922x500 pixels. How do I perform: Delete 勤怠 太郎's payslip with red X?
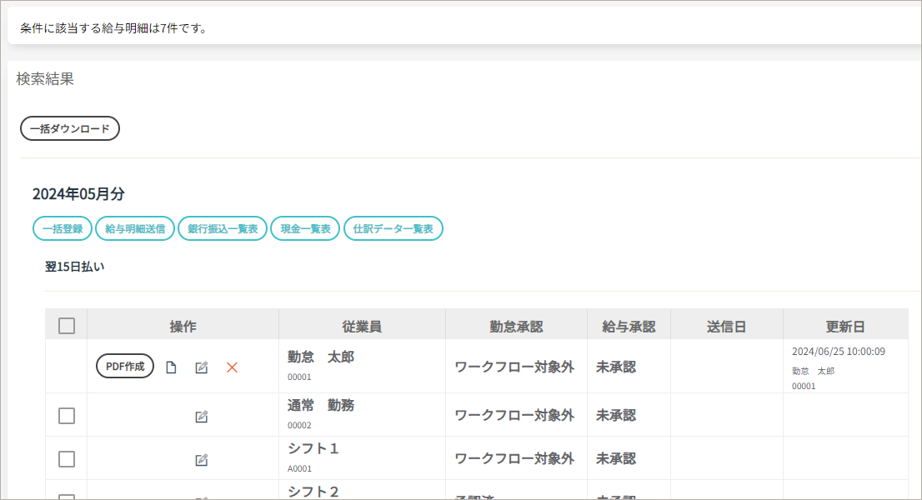click(x=232, y=367)
